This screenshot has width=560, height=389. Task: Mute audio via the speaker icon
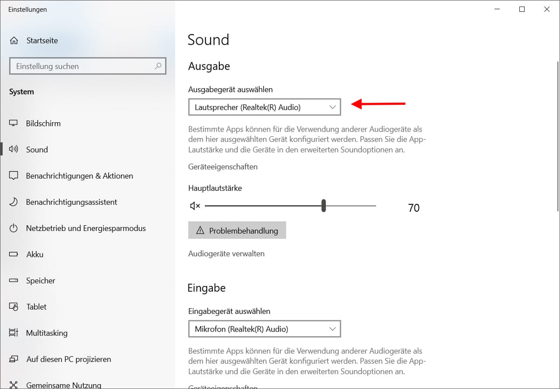[x=195, y=206]
